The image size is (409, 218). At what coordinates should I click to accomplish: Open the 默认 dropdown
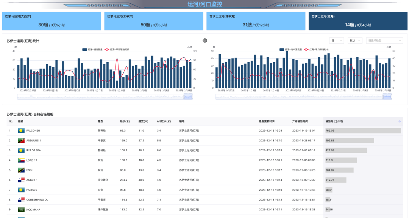pos(355,41)
